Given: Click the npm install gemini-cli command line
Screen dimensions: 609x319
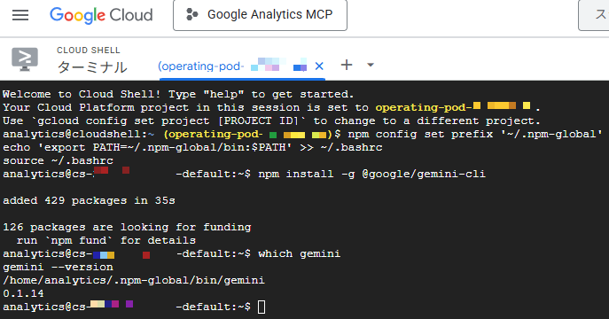Looking at the screenshot, I should pos(371,174).
